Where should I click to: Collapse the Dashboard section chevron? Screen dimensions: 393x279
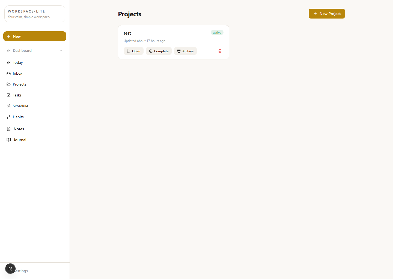[x=61, y=50]
